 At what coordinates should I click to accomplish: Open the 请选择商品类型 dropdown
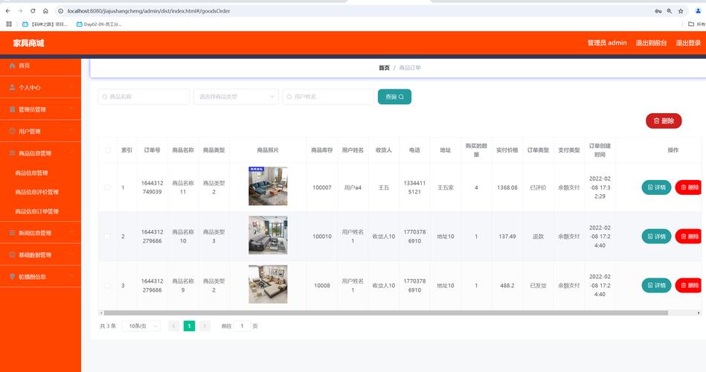235,97
